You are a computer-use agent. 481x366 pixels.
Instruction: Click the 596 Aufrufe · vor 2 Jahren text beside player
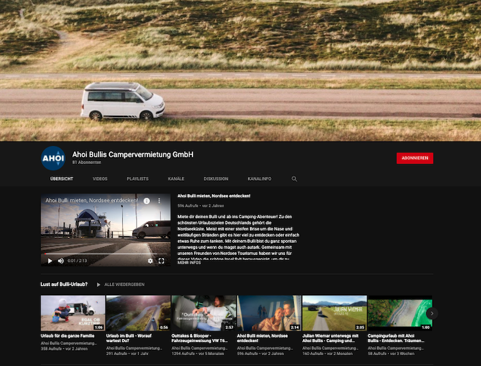coord(201,206)
